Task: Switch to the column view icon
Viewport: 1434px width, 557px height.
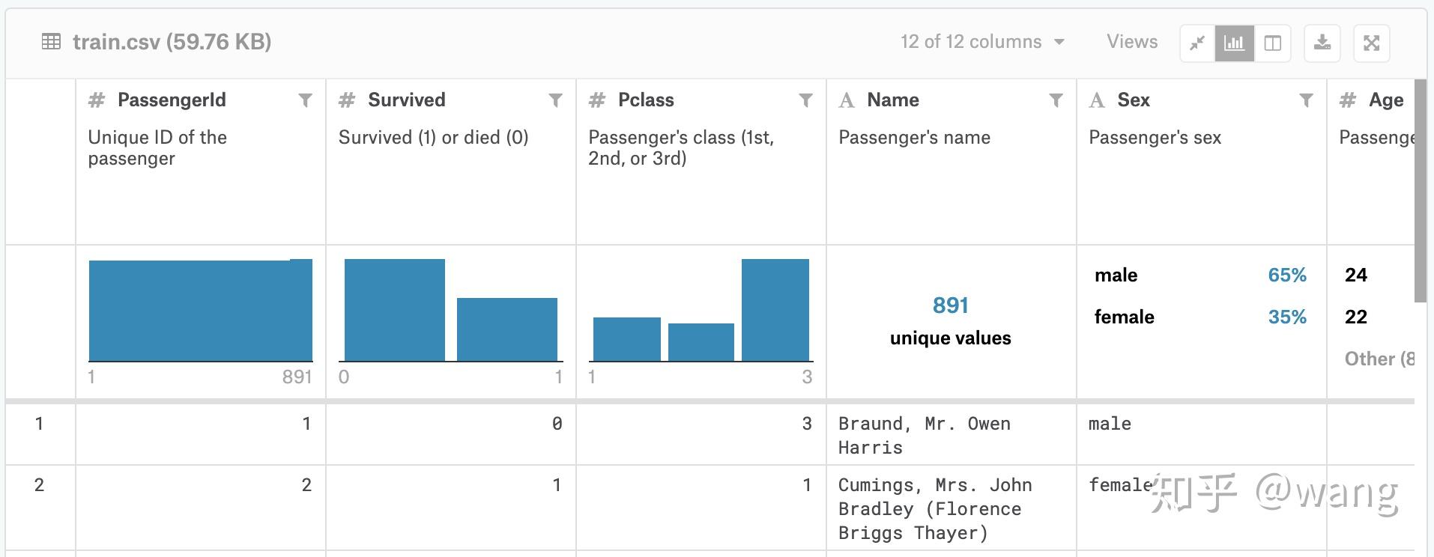Action: coord(1272,43)
